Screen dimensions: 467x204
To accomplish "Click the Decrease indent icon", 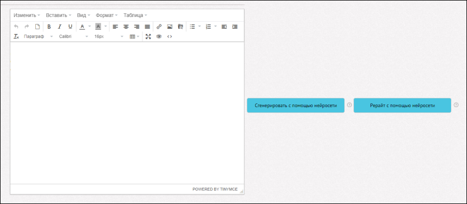I will coord(224,27).
